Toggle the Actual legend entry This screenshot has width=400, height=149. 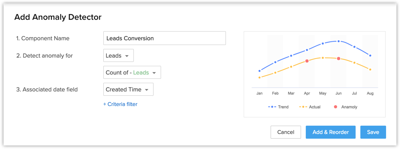(309, 107)
